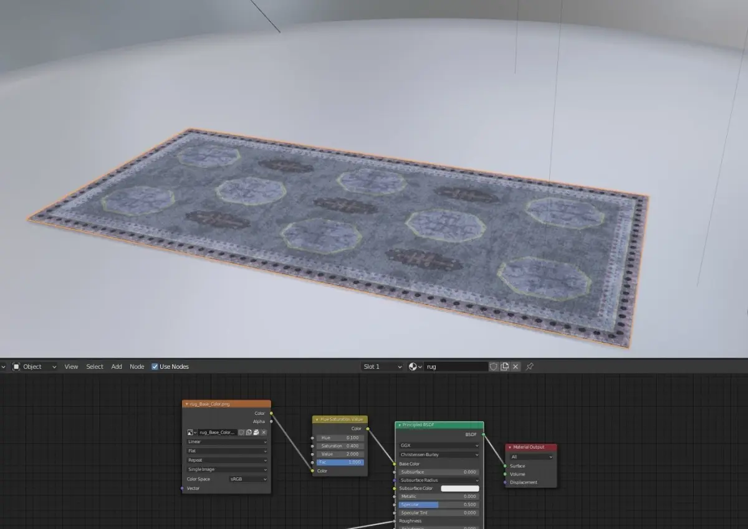Screen dimensions: 748x529
Task: Open the sRGB Color Space dropdown
Action: point(248,479)
